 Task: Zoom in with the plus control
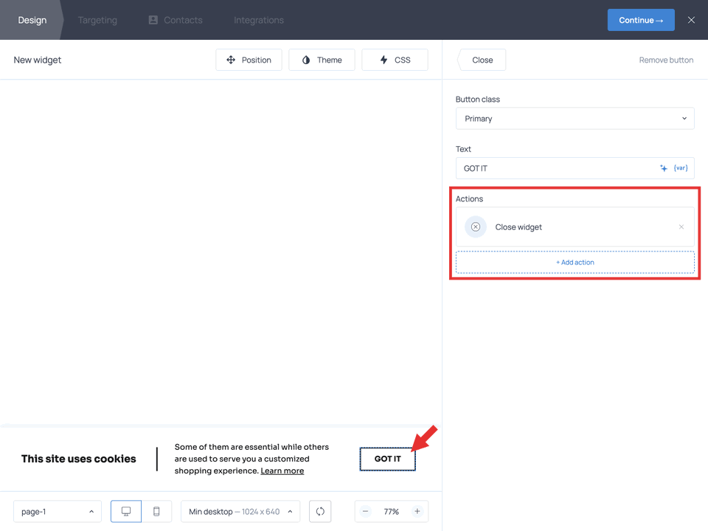pos(417,511)
